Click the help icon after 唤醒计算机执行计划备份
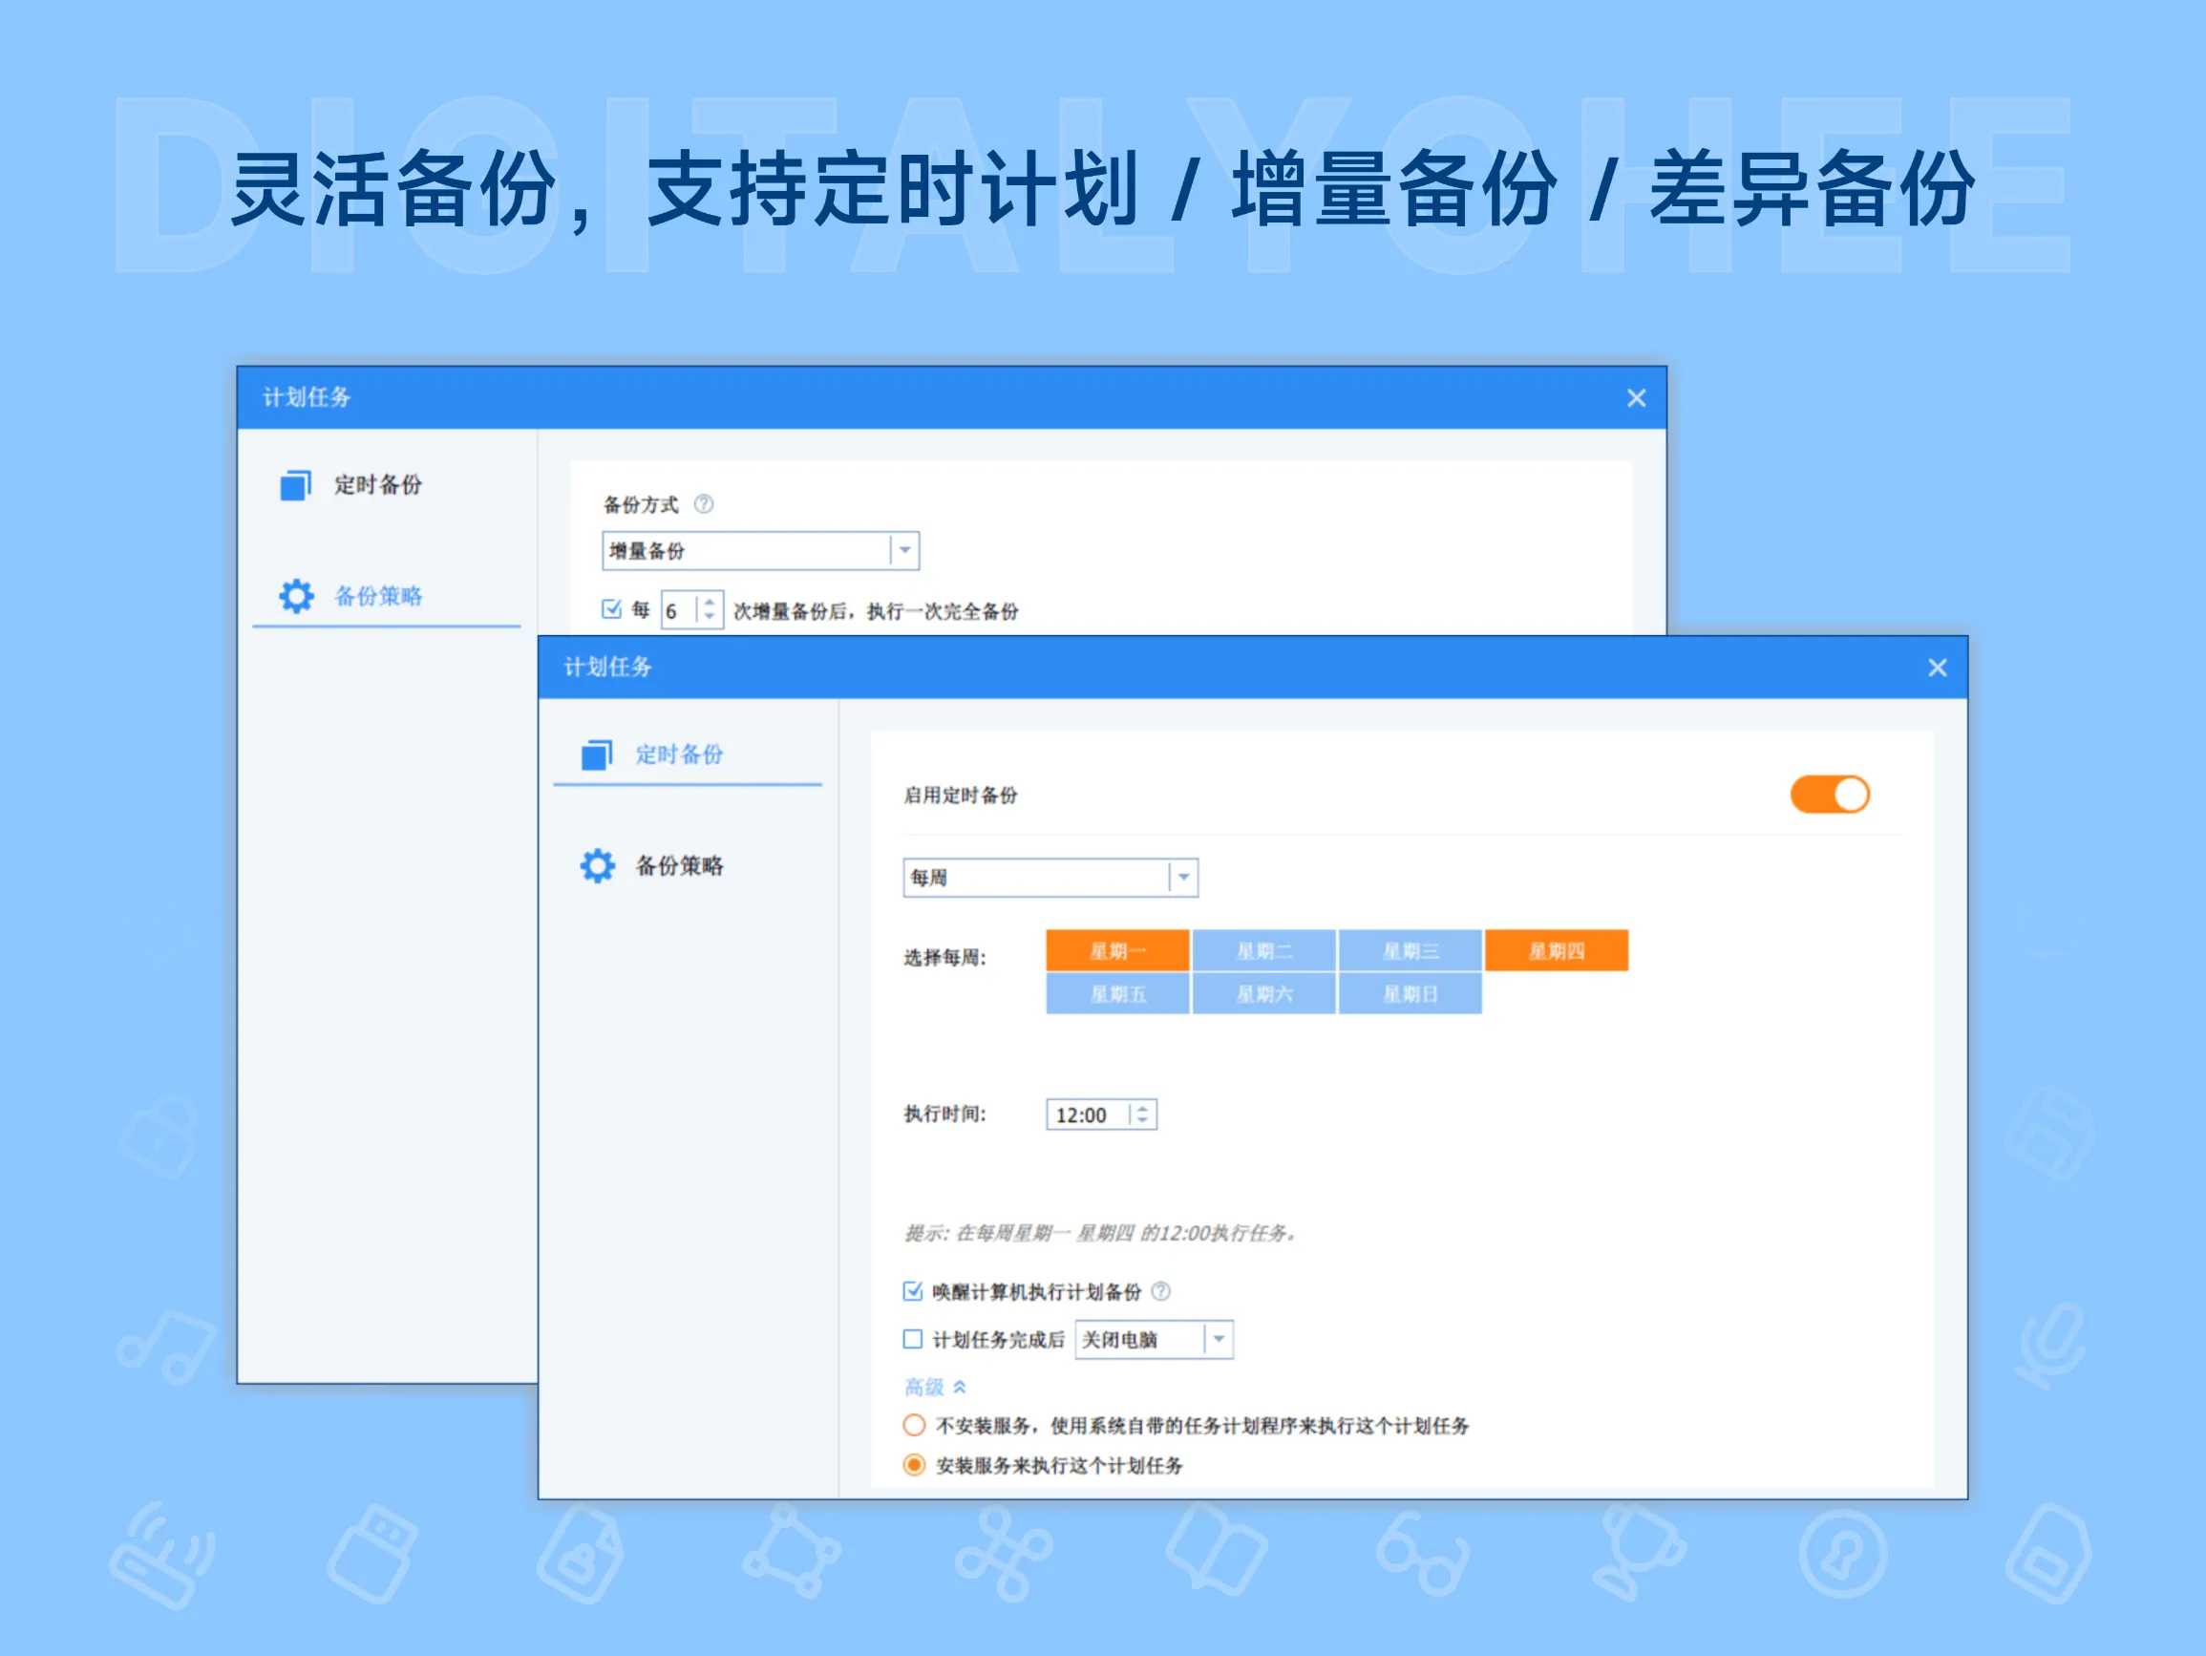The width and height of the screenshot is (2206, 1656). pyautogui.click(x=1160, y=1291)
